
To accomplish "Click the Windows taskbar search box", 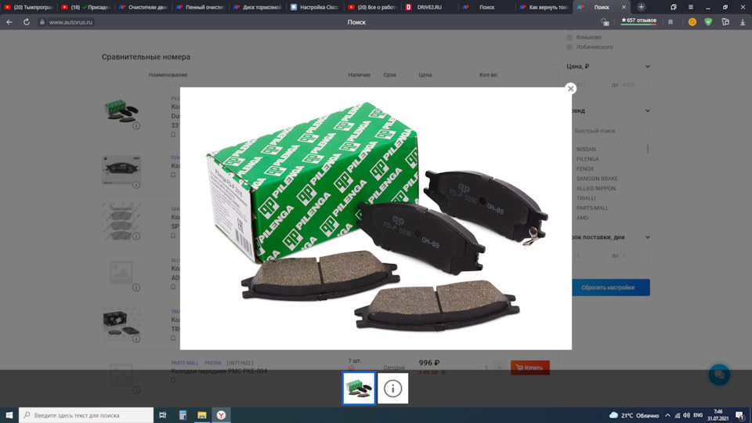I will coord(86,415).
